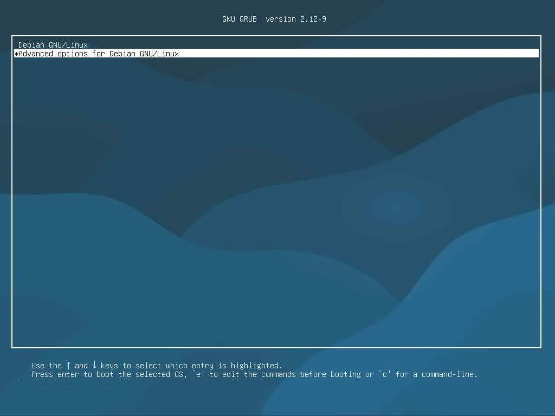Choose Advanced options for Debian GNU/Linux
555x416 pixels.
coord(276,54)
